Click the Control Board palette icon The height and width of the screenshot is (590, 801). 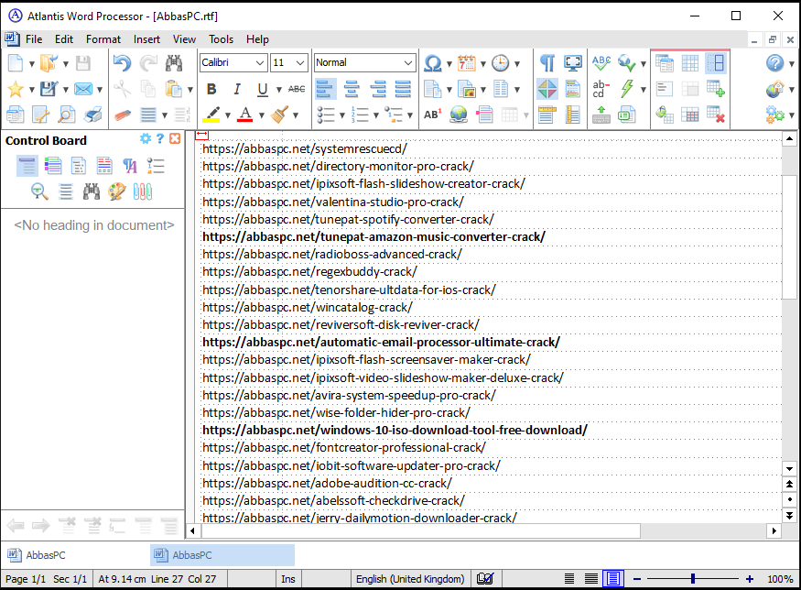click(117, 191)
